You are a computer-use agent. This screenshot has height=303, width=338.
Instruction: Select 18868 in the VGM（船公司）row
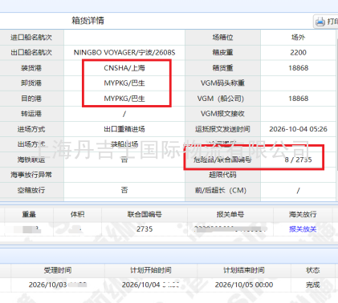(x=298, y=99)
